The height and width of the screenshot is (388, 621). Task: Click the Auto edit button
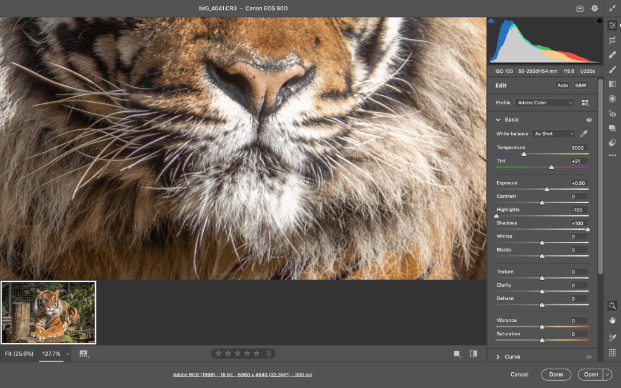point(563,85)
